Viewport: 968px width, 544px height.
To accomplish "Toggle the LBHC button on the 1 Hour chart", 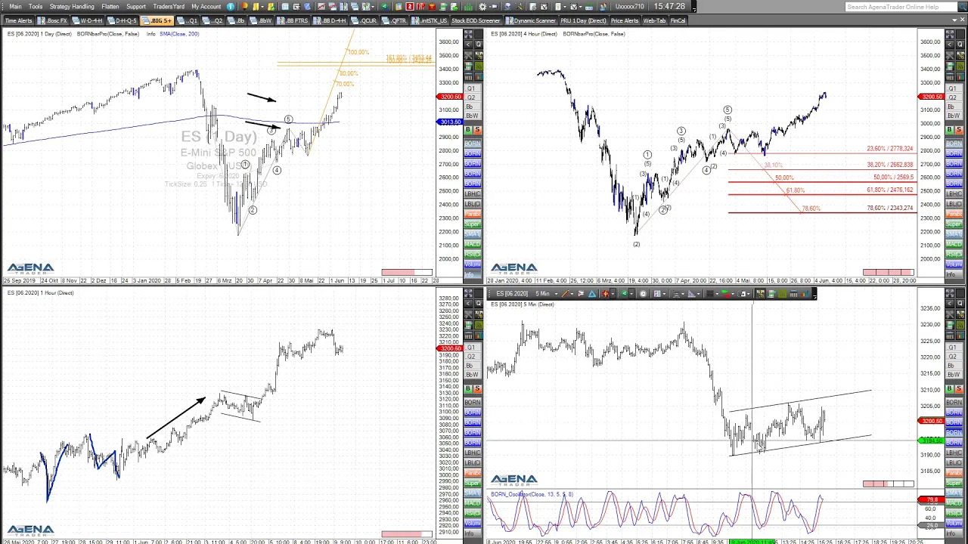I will coord(472,453).
